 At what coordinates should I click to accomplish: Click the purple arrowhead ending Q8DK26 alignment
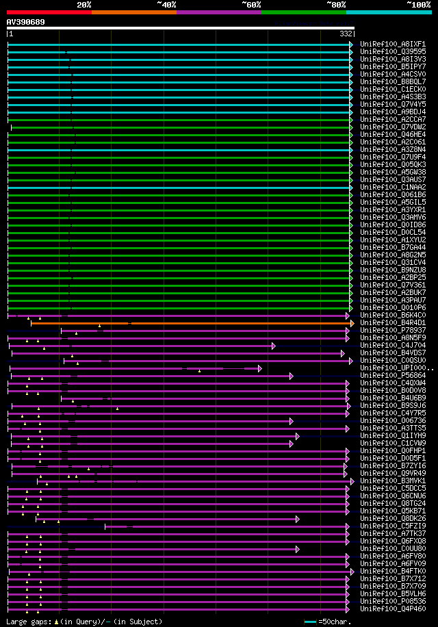point(297,519)
